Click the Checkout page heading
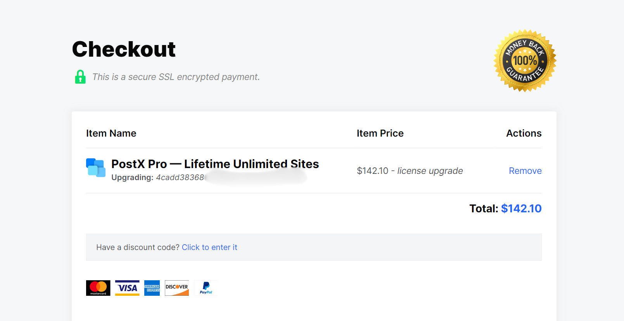 click(x=124, y=49)
